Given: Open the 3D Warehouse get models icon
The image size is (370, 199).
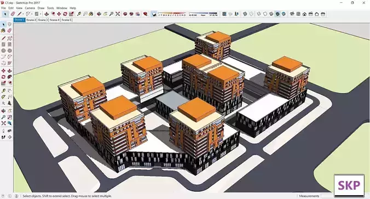Looking at the screenshot, I should tap(125, 14).
